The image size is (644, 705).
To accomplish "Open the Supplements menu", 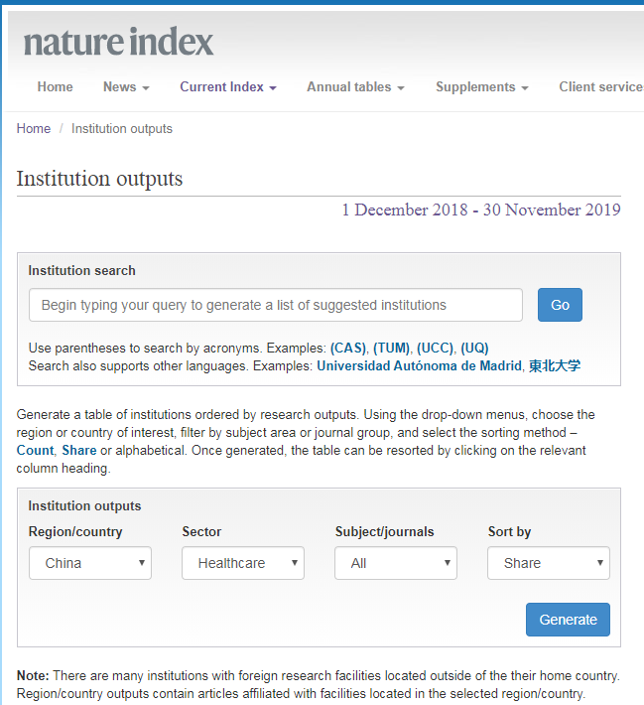I will pyautogui.click(x=482, y=86).
